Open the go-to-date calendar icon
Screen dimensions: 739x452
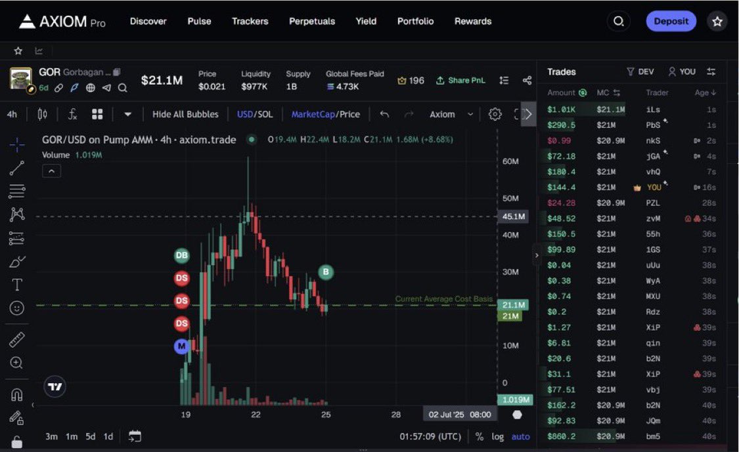135,436
